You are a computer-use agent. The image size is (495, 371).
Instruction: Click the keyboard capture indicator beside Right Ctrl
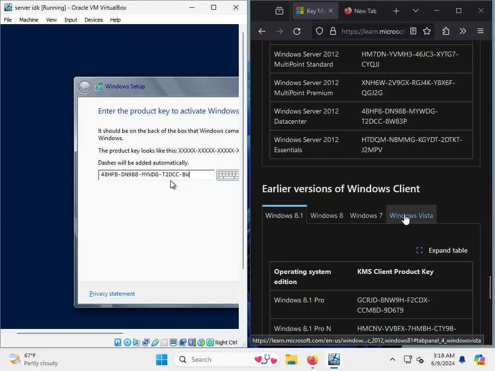pos(210,342)
